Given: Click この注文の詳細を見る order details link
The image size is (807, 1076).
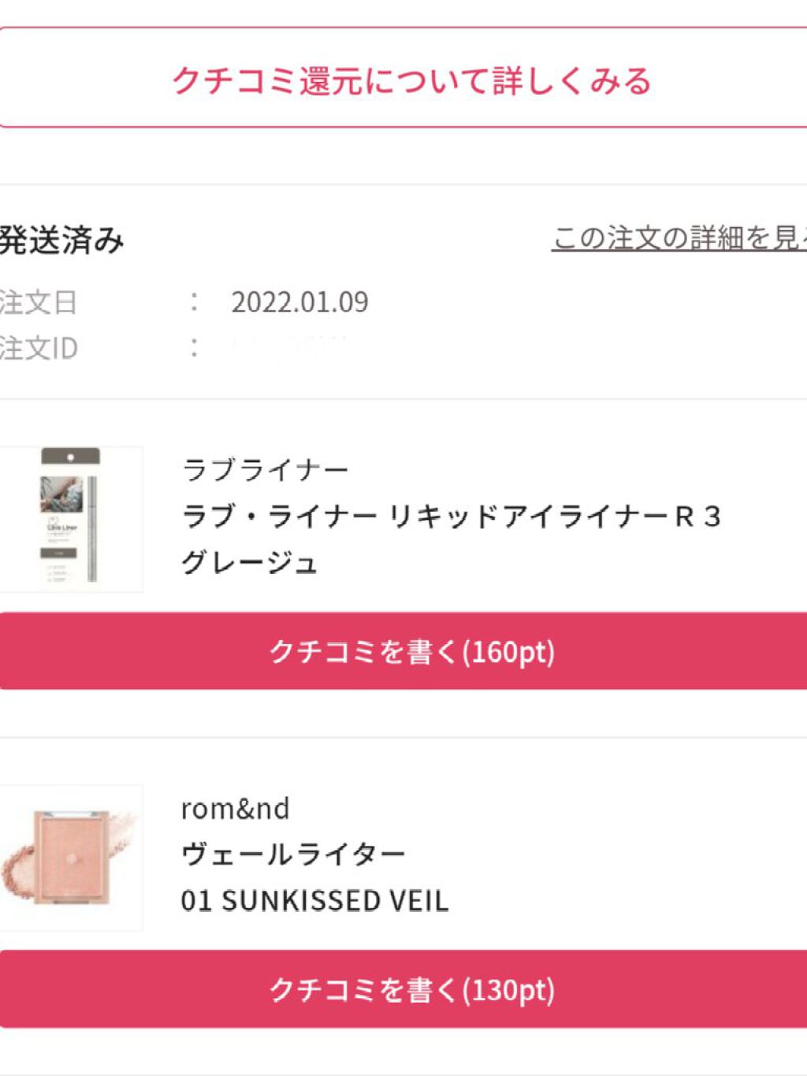Looking at the screenshot, I should point(679,237).
